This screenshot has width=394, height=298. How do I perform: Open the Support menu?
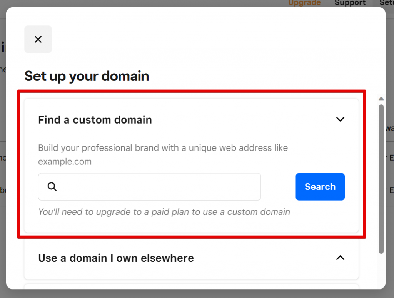pyautogui.click(x=350, y=3)
